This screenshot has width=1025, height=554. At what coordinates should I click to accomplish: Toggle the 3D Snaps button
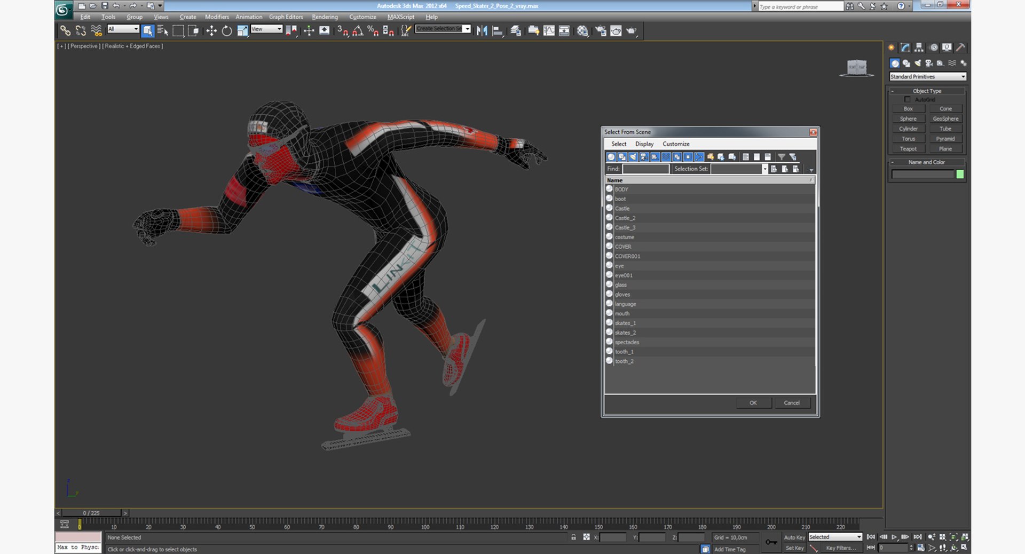tap(342, 31)
